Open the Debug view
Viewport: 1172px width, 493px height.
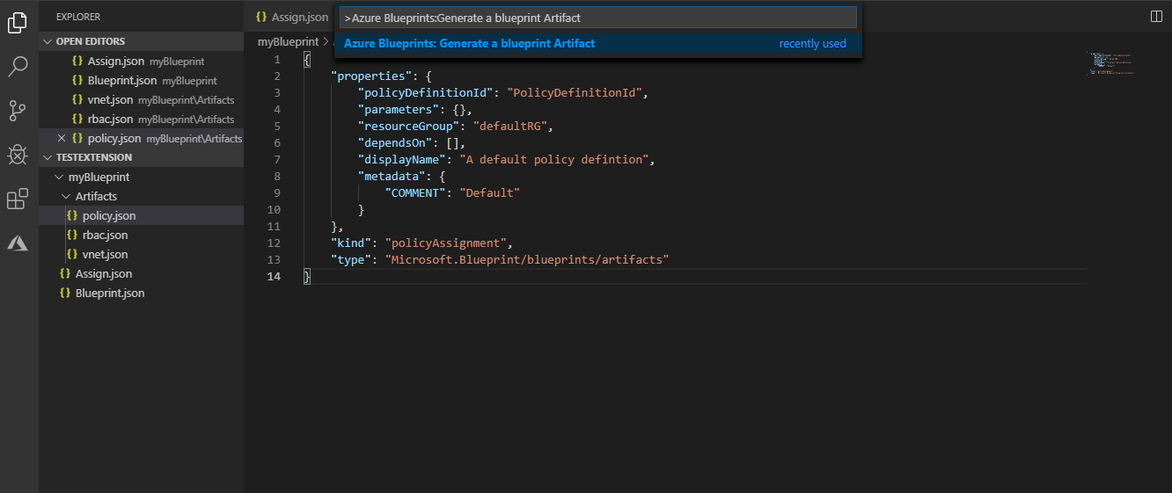coord(18,155)
